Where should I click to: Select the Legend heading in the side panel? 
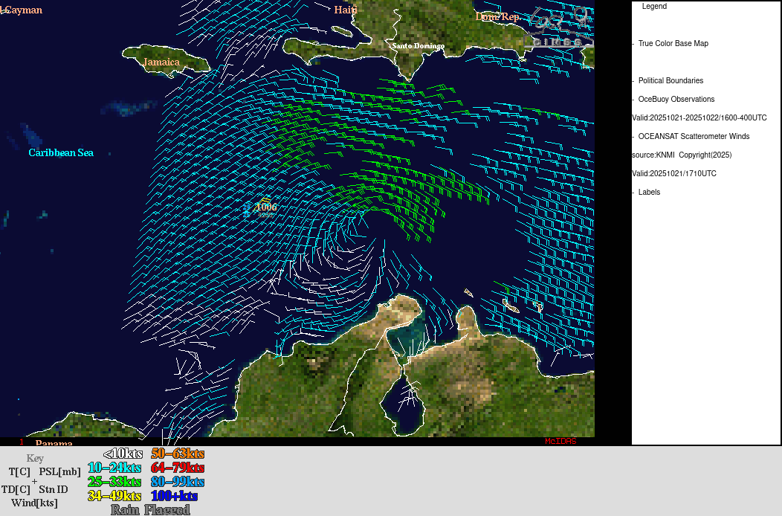[x=654, y=7]
